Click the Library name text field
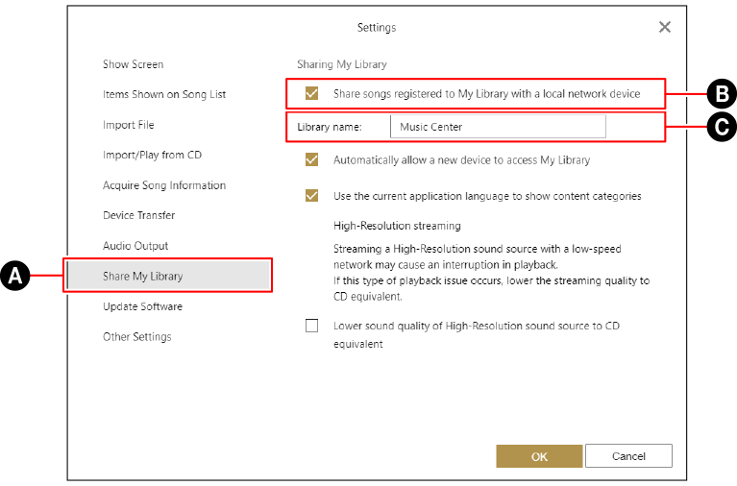 click(498, 127)
